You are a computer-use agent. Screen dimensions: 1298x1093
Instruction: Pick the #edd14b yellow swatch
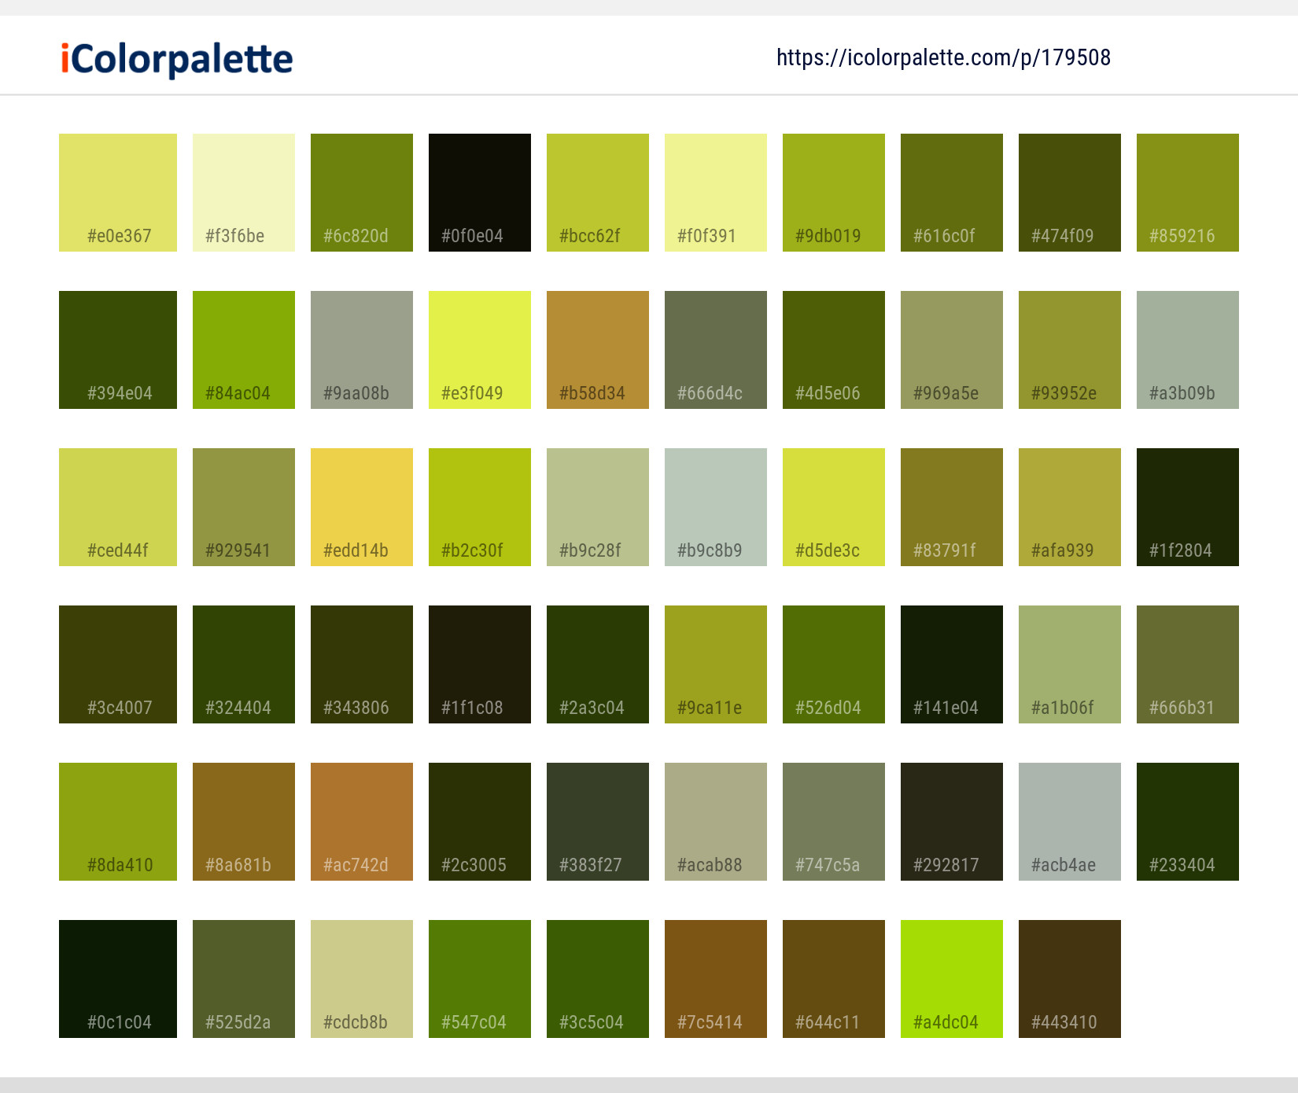pyautogui.click(x=362, y=507)
